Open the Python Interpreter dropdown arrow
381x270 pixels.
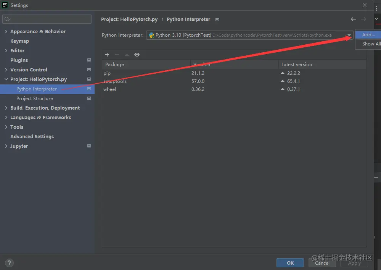click(x=349, y=35)
